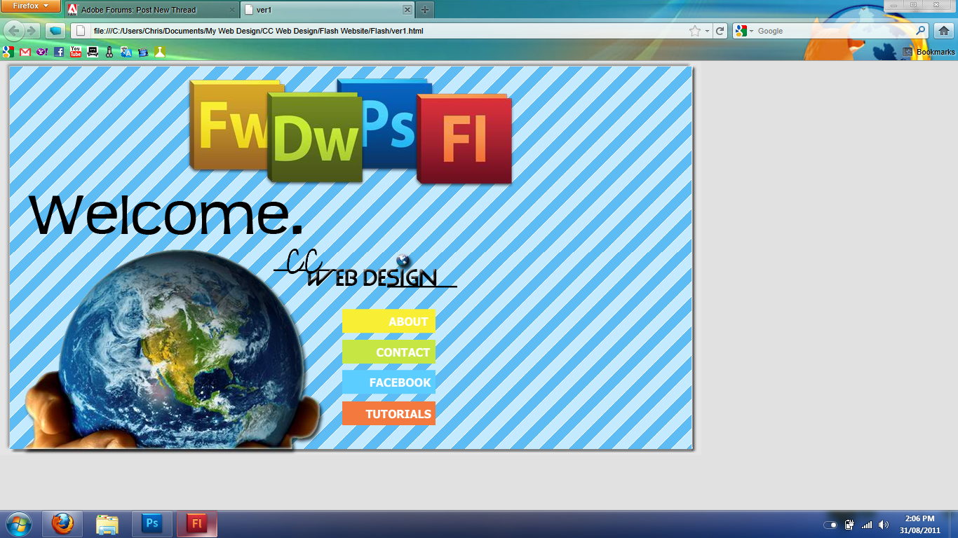
Task: Launch Flash Professional from the taskbar
Action: 196,524
